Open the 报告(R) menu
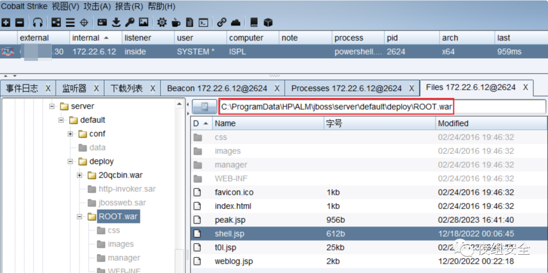 click(129, 6)
